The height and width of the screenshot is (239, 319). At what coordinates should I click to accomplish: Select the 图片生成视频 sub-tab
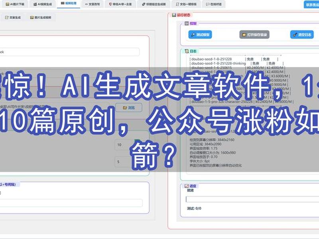pos(41,18)
